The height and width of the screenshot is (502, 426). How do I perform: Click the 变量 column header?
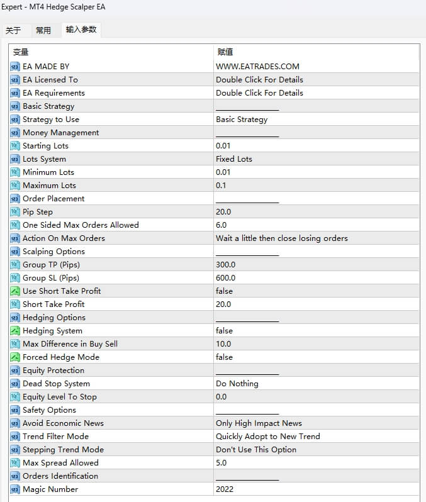(x=21, y=52)
